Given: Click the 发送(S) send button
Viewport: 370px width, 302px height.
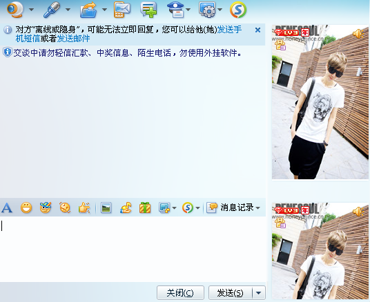Looking at the screenshot, I should coord(231,293).
